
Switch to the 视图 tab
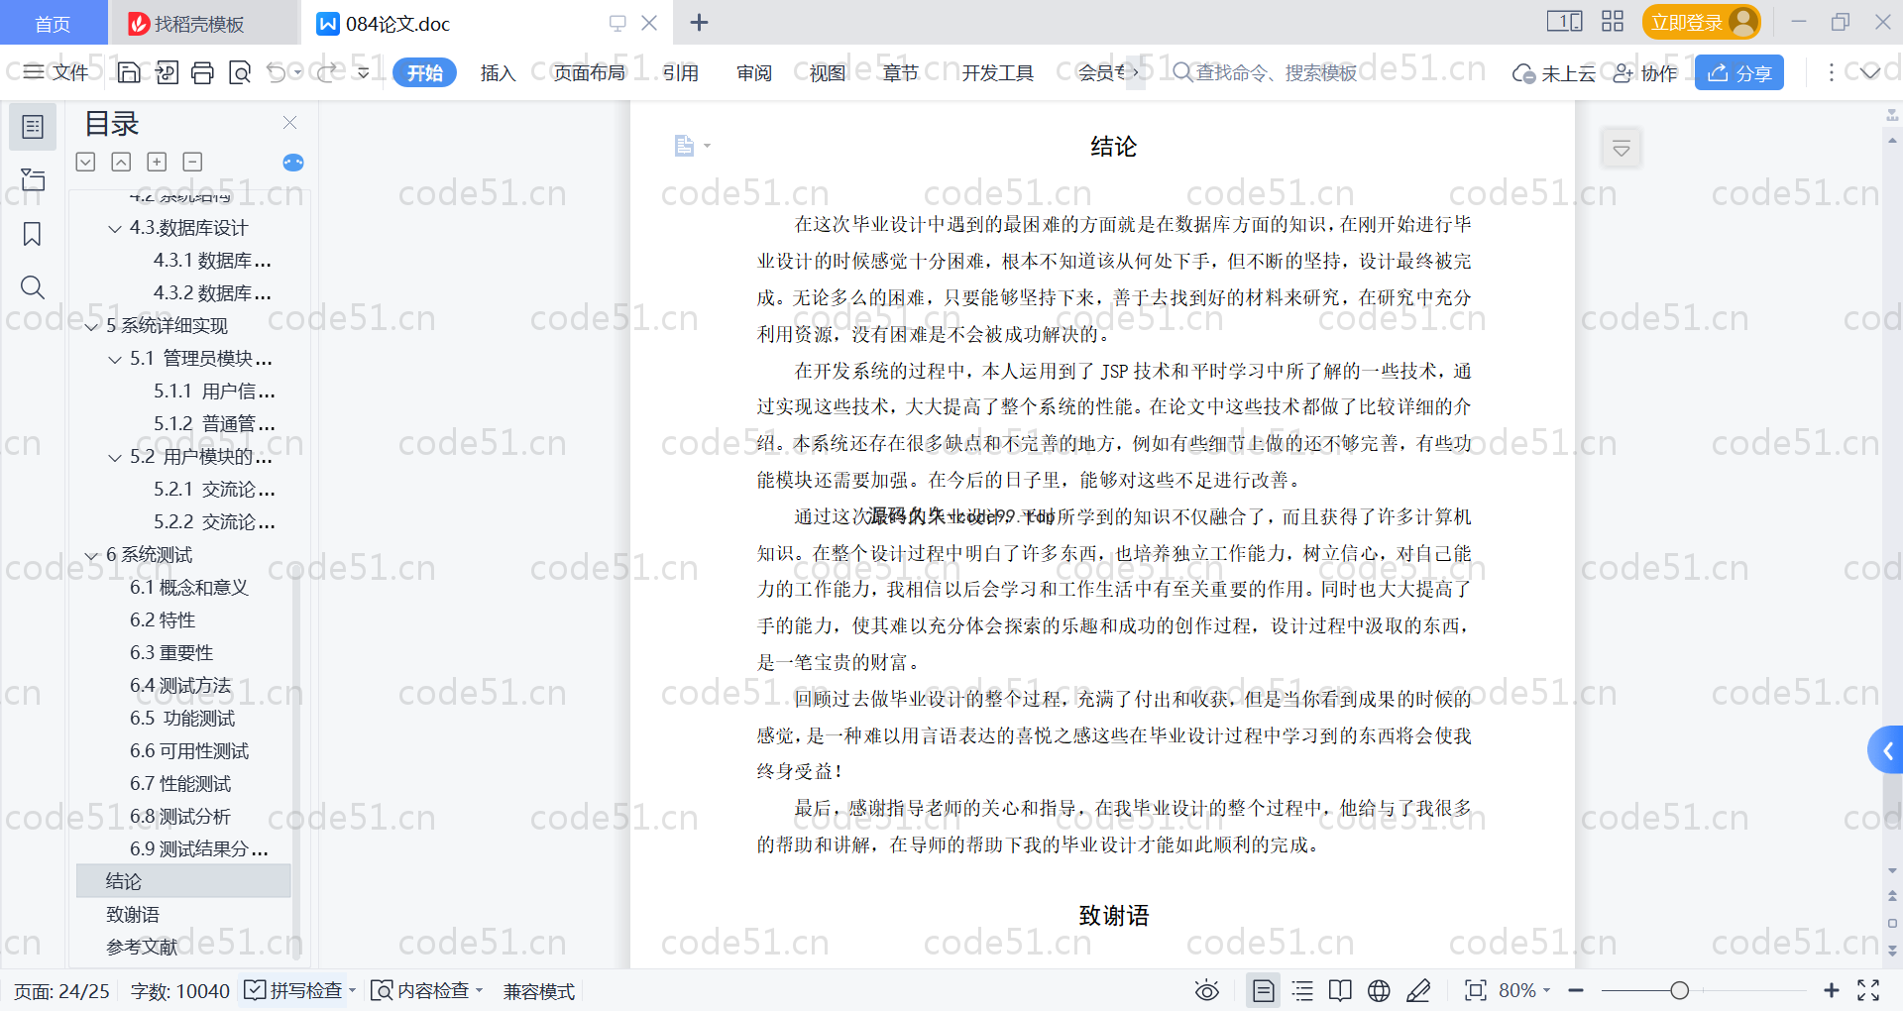click(828, 73)
